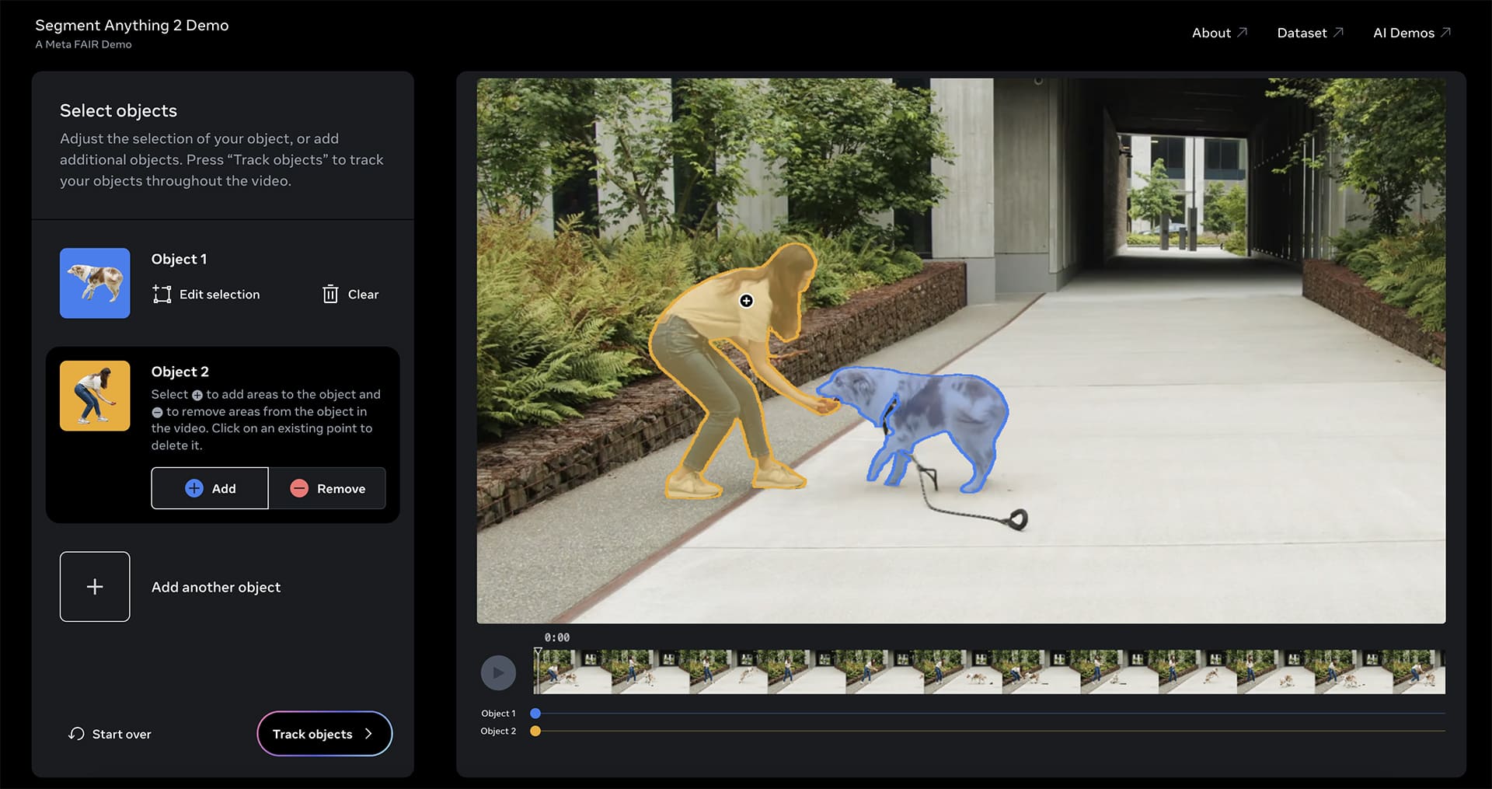Screen dimensions: 1492x789
Task: Click the Start over reset icon
Action: tap(76, 734)
